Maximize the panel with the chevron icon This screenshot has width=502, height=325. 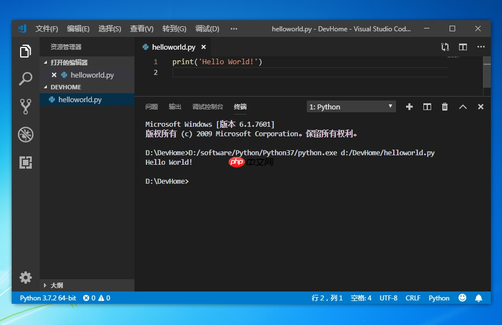click(x=462, y=106)
